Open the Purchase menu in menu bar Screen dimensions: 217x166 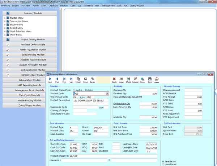point(26,6)
